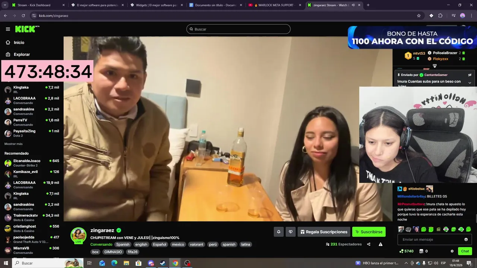Bookmark this page with star icon
This screenshot has width=477, height=268.
point(419,16)
